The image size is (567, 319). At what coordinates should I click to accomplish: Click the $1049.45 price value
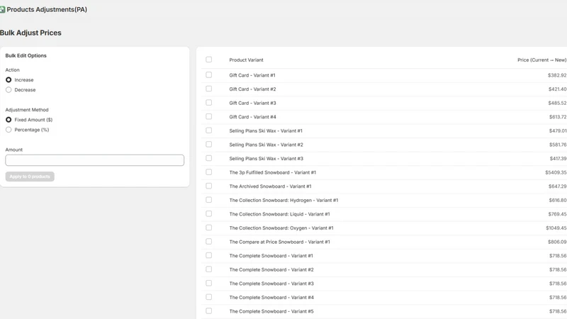[x=556, y=228]
